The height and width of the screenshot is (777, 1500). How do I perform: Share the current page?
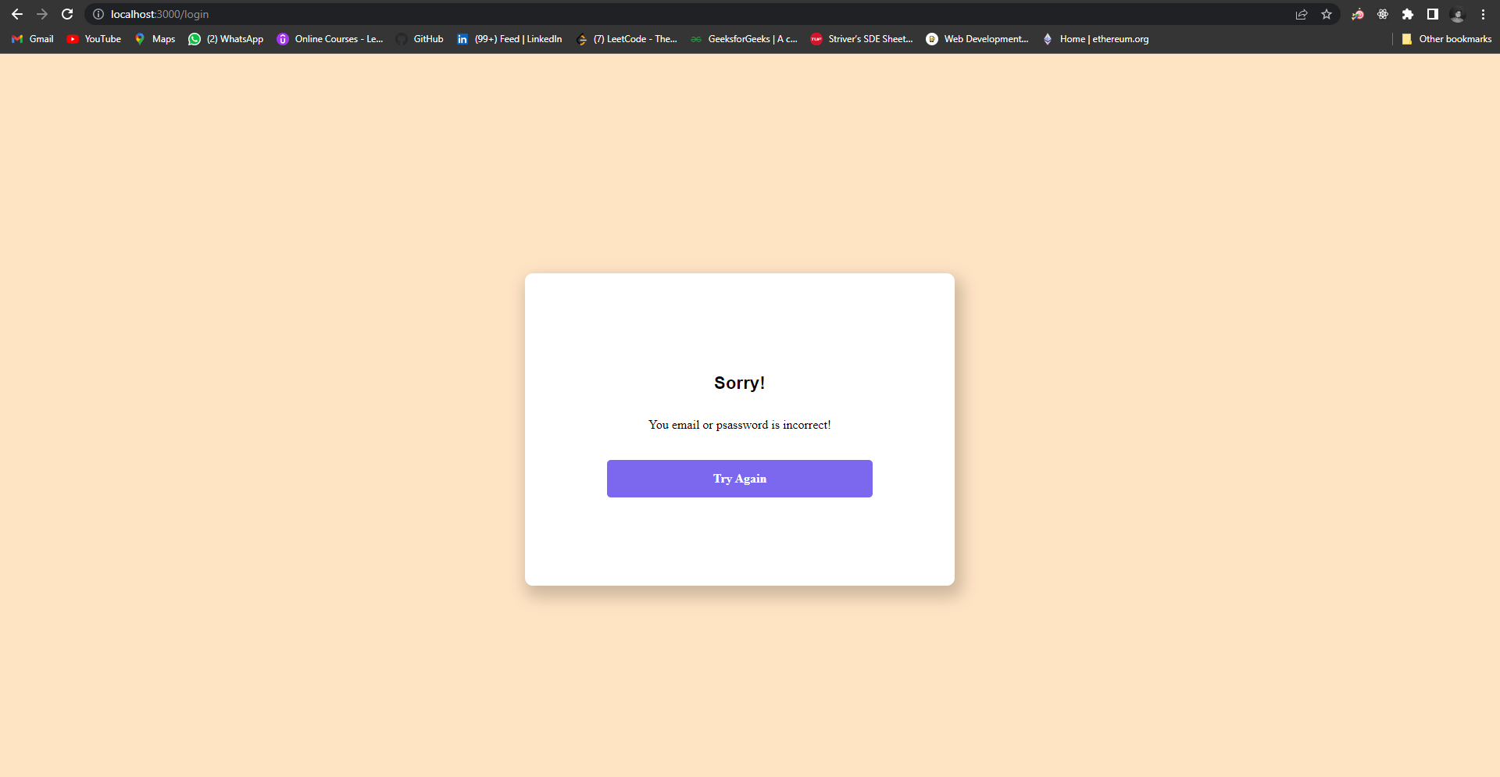tap(1301, 14)
